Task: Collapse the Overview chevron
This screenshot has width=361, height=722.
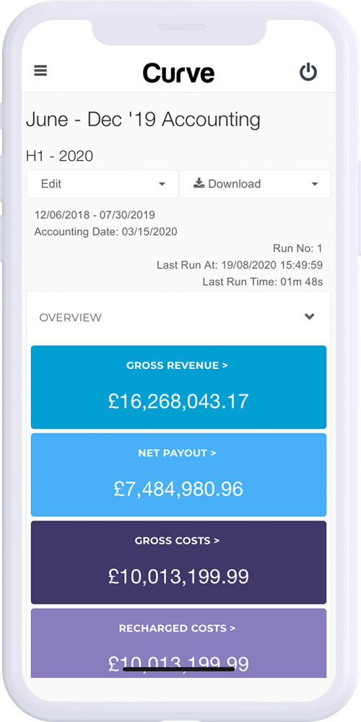Action: (x=310, y=316)
